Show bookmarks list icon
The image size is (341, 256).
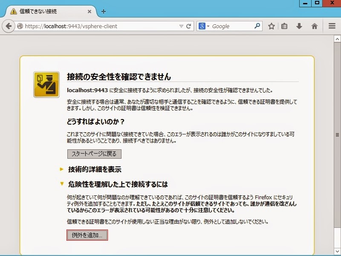coord(284,26)
